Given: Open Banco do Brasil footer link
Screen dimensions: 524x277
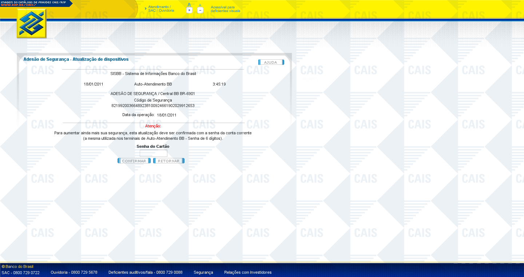Looking at the screenshot, I should coord(19,266).
